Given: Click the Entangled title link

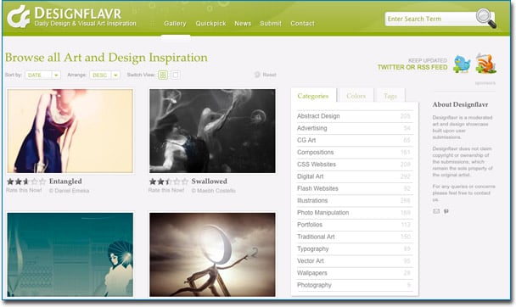Looking at the screenshot, I should tap(65, 181).
